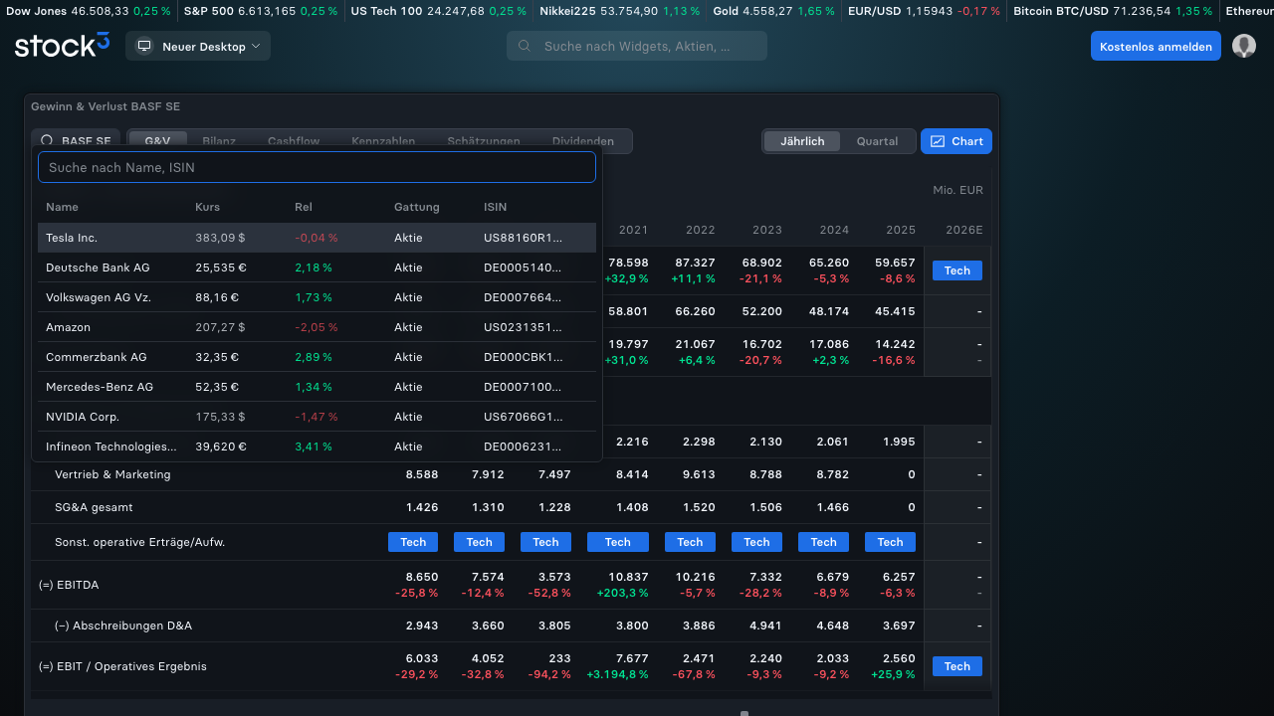Viewport: 1274px width, 716px height.
Task: Select the Jährlich period toggle
Action: [x=802, y=141]
